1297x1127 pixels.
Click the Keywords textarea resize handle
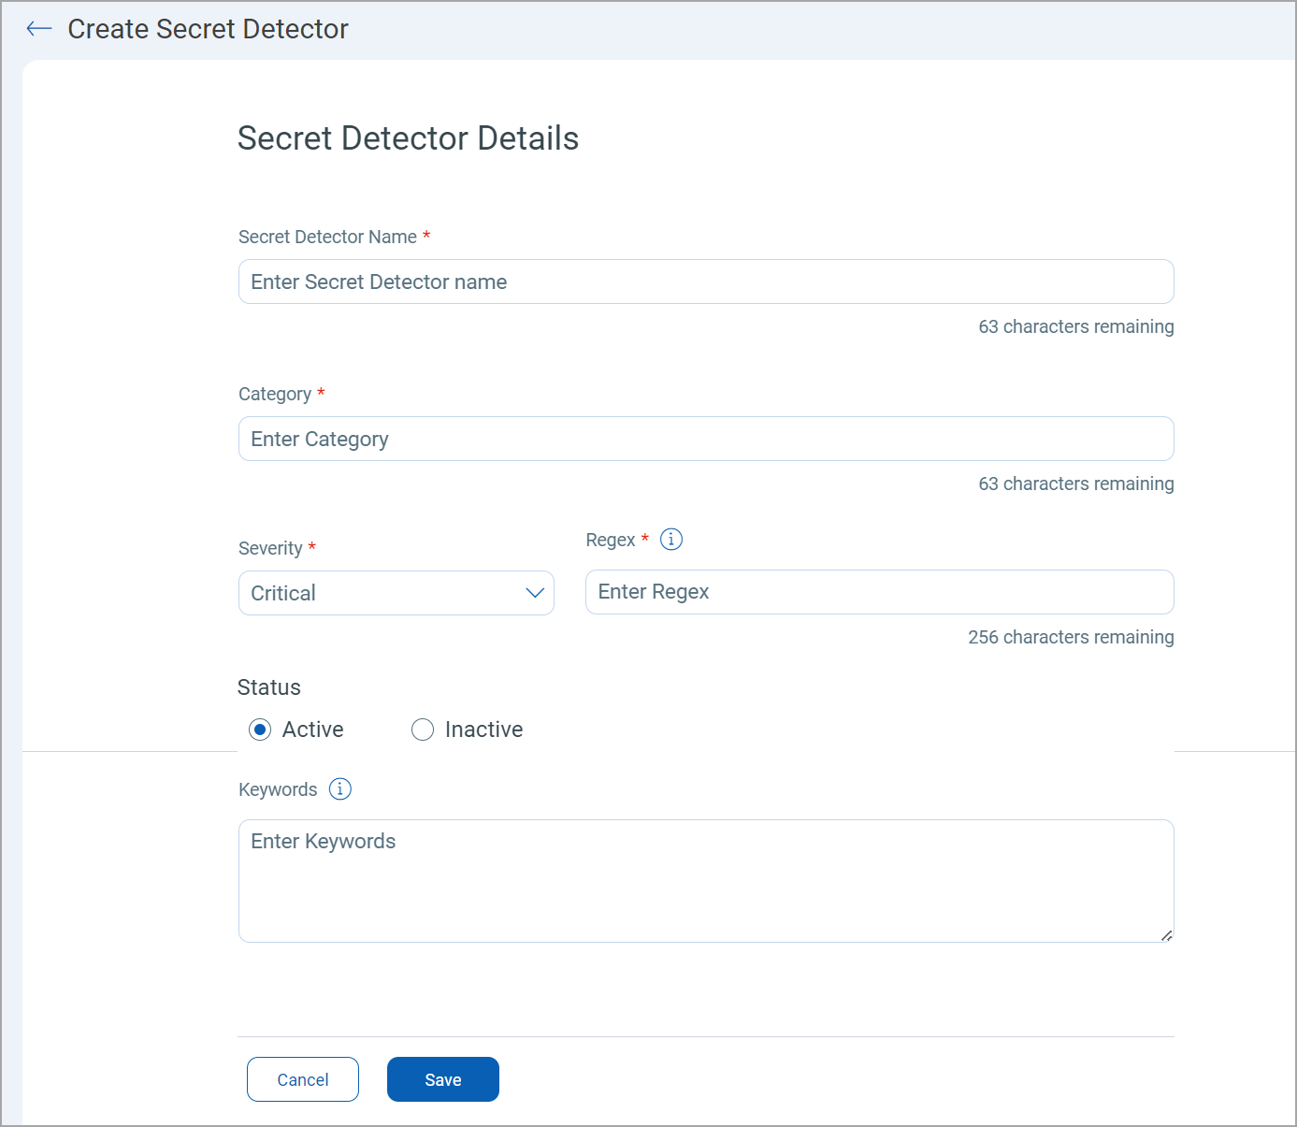pos(1166,935)
